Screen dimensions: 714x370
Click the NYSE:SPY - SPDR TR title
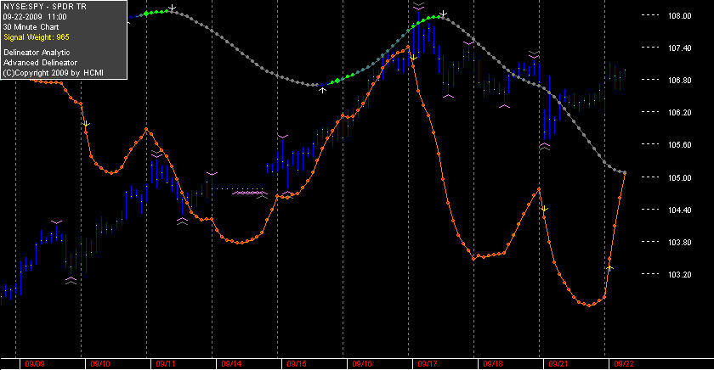44,7
